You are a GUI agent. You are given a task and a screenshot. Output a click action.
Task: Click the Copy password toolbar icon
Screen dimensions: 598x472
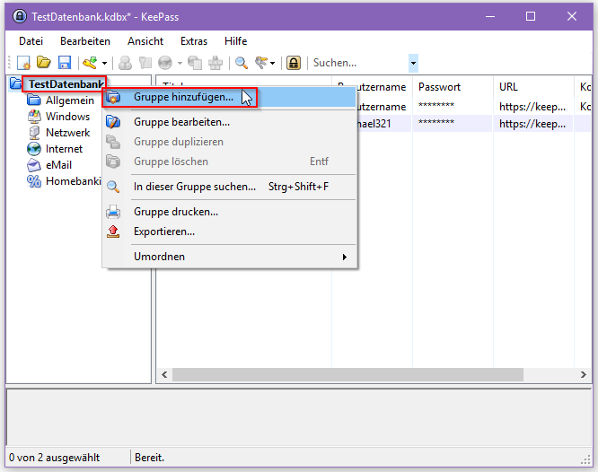[145, 63]
